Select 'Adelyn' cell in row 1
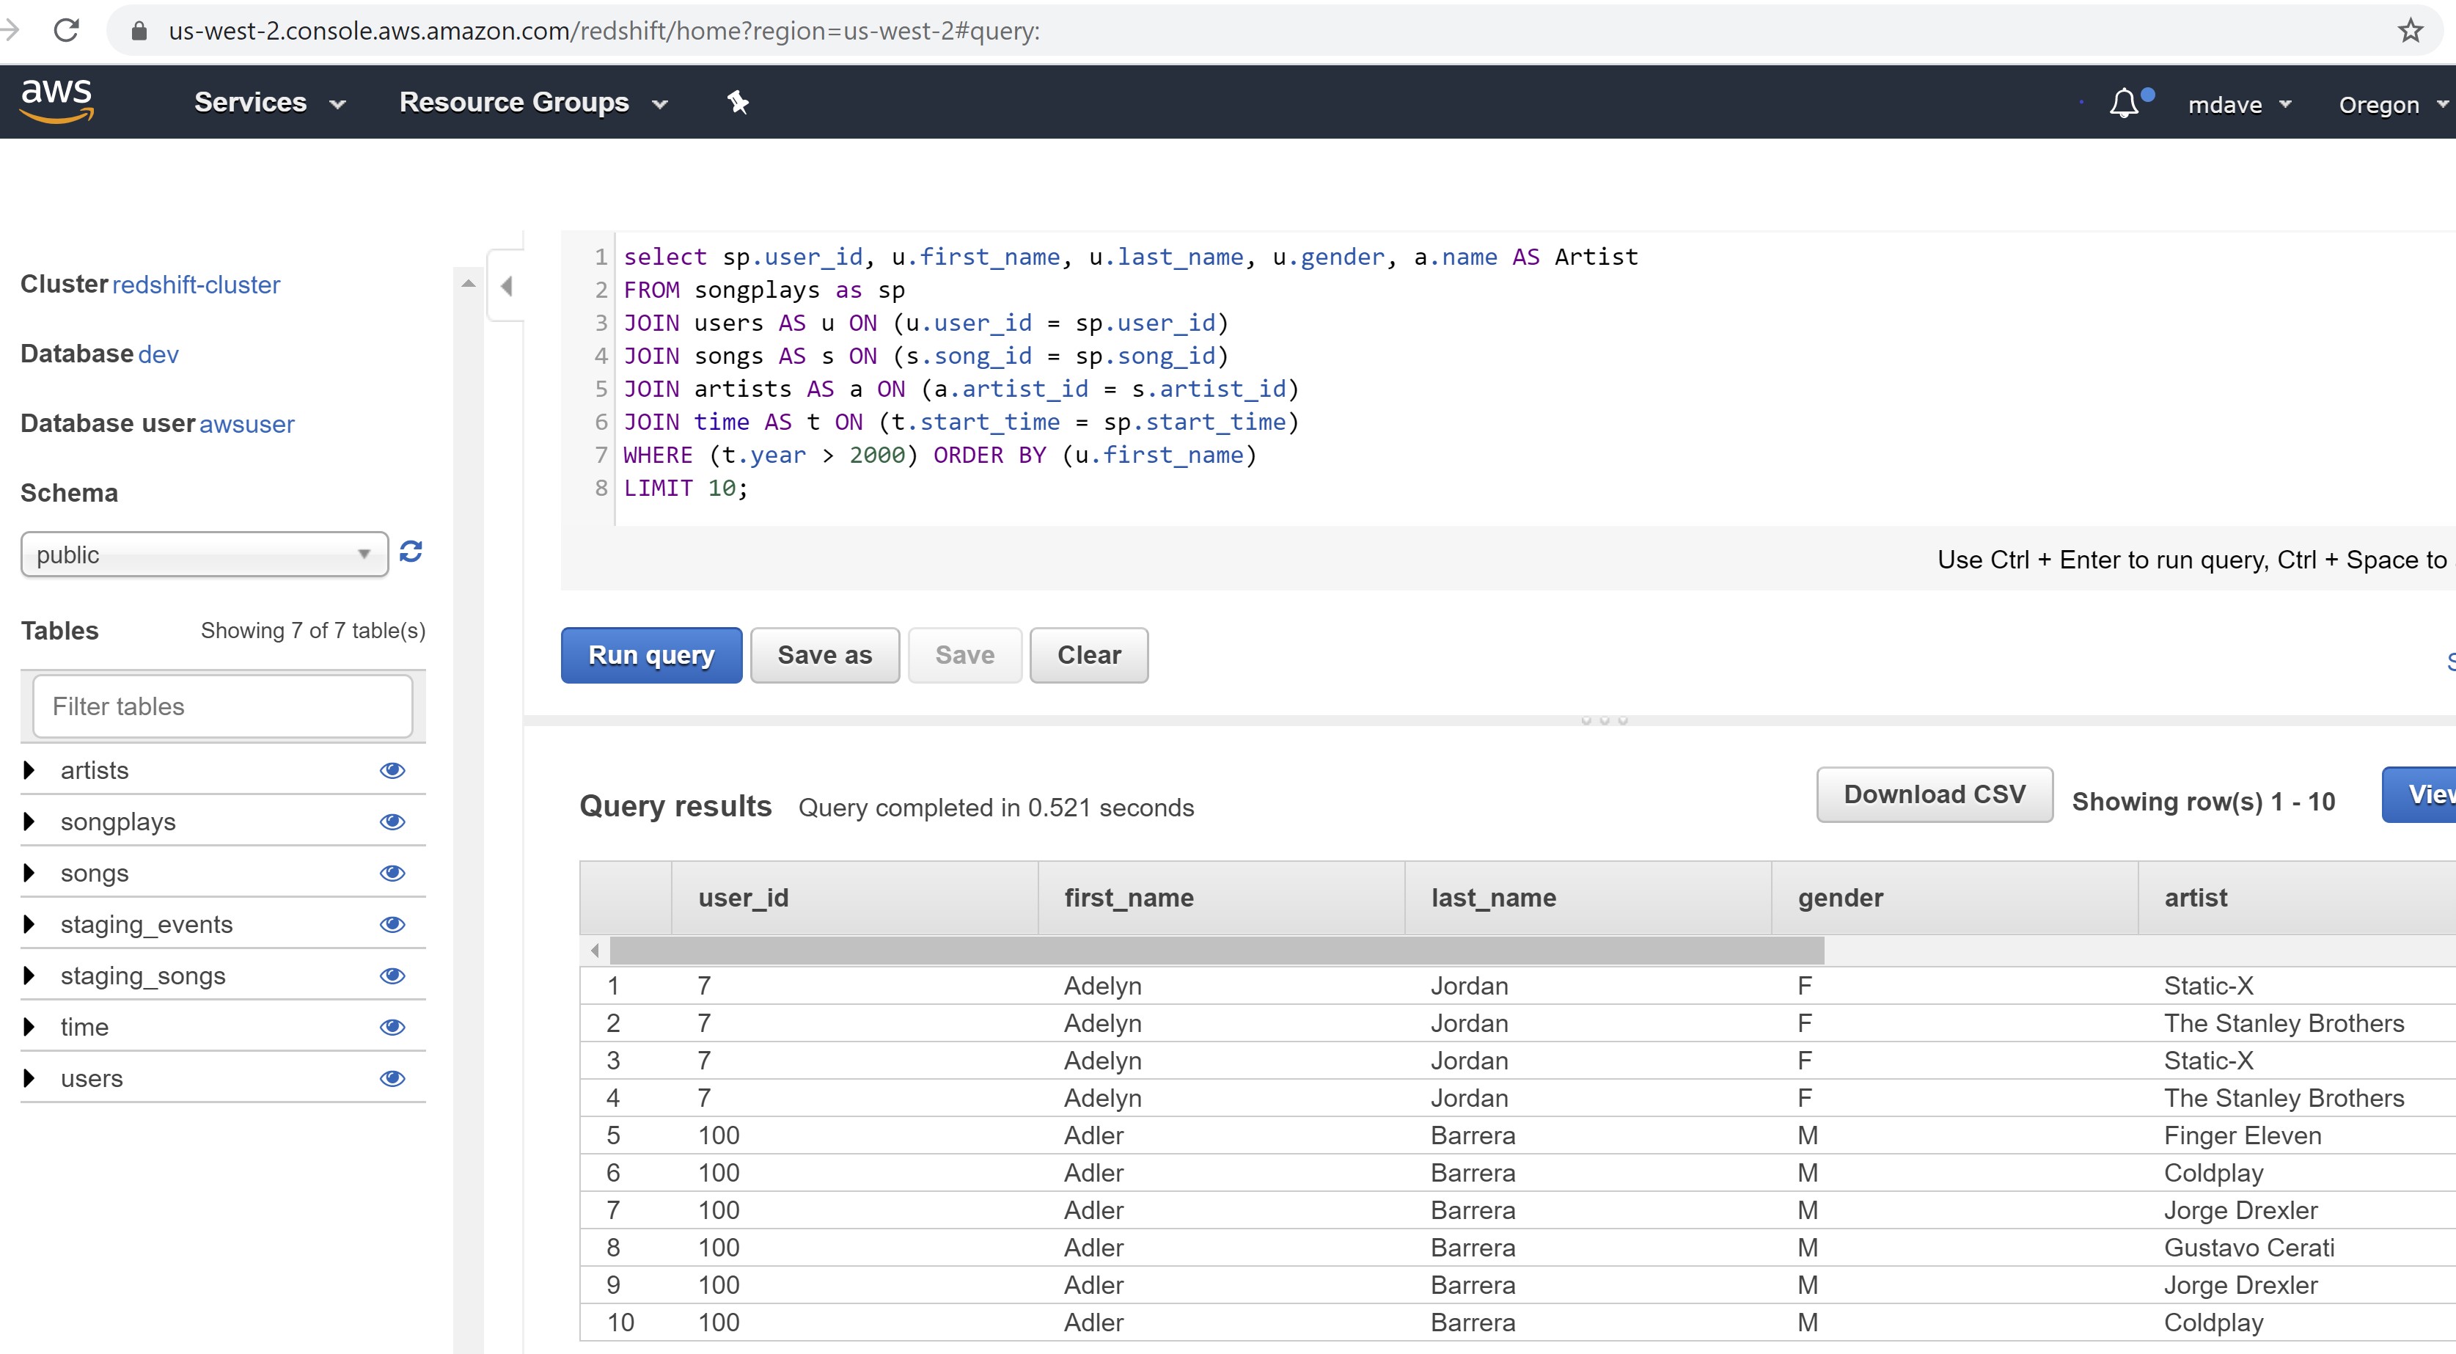Screen dimensions: 2456x1354 [x=1103, y=986]
